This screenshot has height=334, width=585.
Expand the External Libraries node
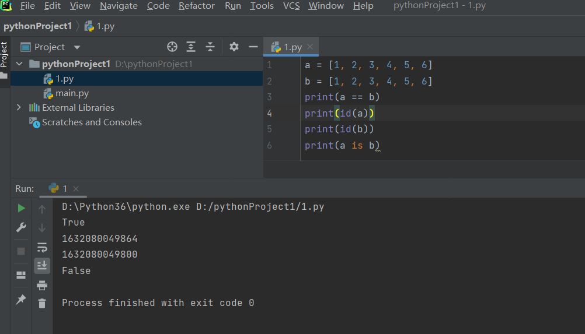click(19, 107)
